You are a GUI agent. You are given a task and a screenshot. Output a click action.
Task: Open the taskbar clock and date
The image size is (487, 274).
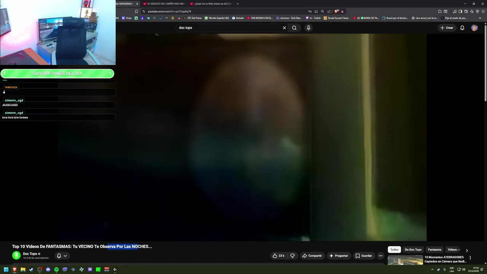click(x=476, y=269)
